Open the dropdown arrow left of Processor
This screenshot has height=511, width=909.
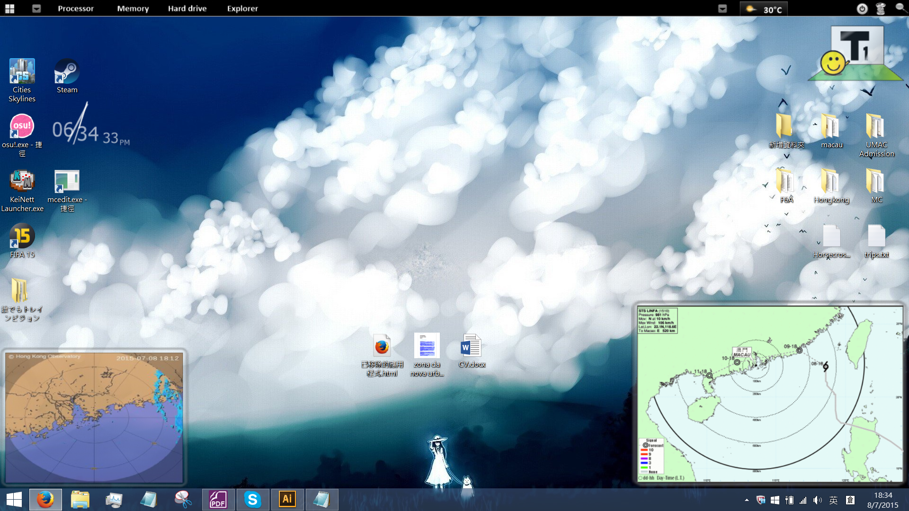36,9
